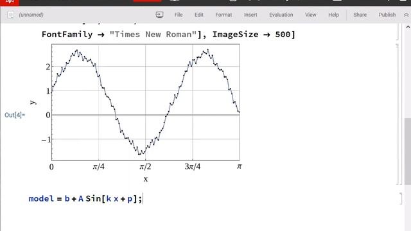Select the sine wave plot output

click(x=136, y=113)
